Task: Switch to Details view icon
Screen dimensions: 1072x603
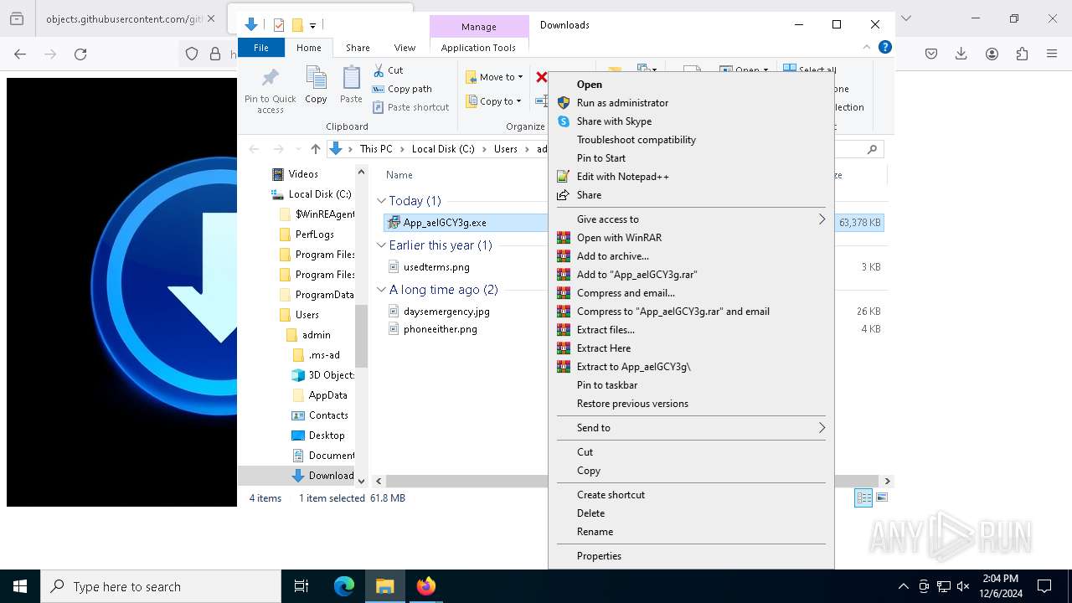Action: point(863,497)
